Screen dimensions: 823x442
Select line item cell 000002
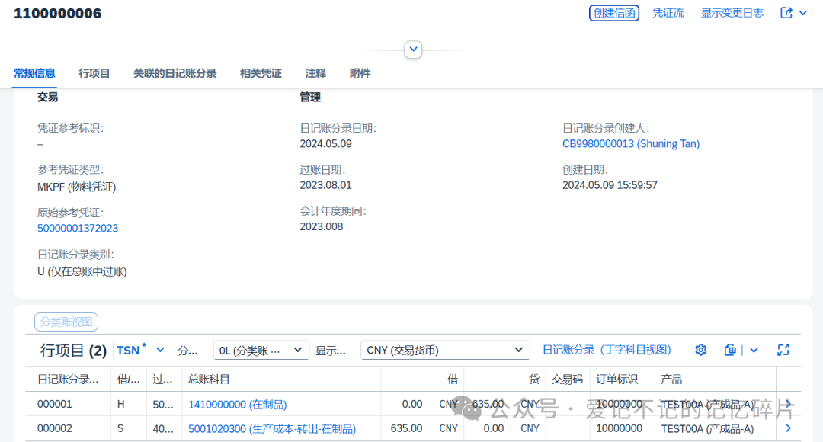(55, 428)
